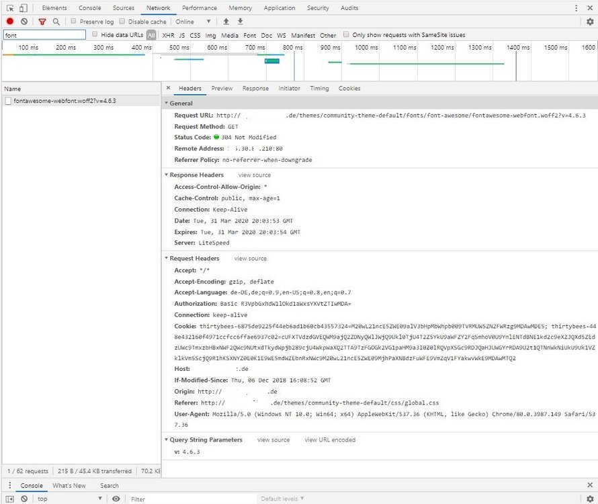Image resolution: width=598 pixels, height=504 pixels.
Task: Collapse the Response Headers section
Action: (x=166, y=175)
